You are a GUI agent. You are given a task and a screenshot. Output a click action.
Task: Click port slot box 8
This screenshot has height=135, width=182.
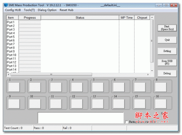[161, 87]
